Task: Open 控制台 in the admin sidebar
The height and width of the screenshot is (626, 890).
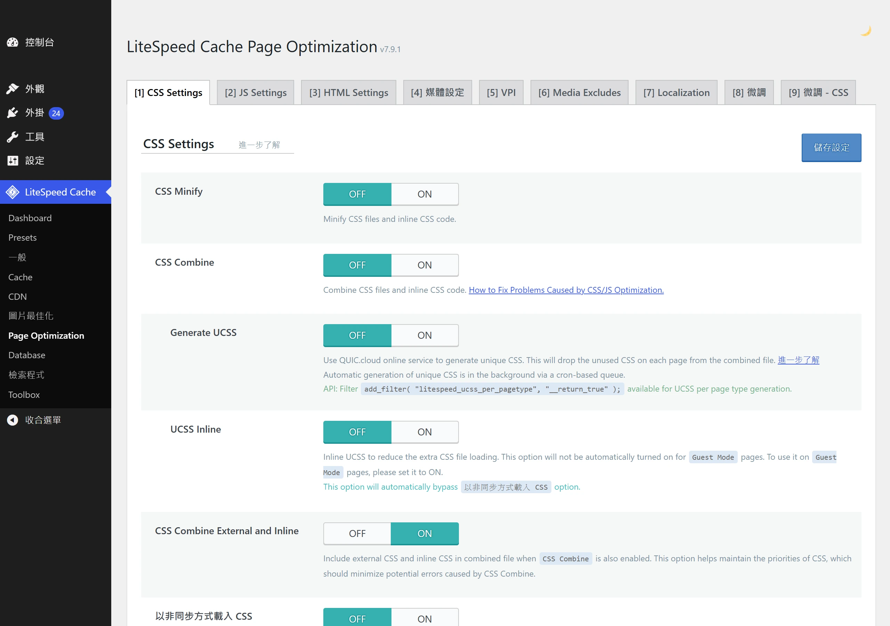Action: [55, 42]
